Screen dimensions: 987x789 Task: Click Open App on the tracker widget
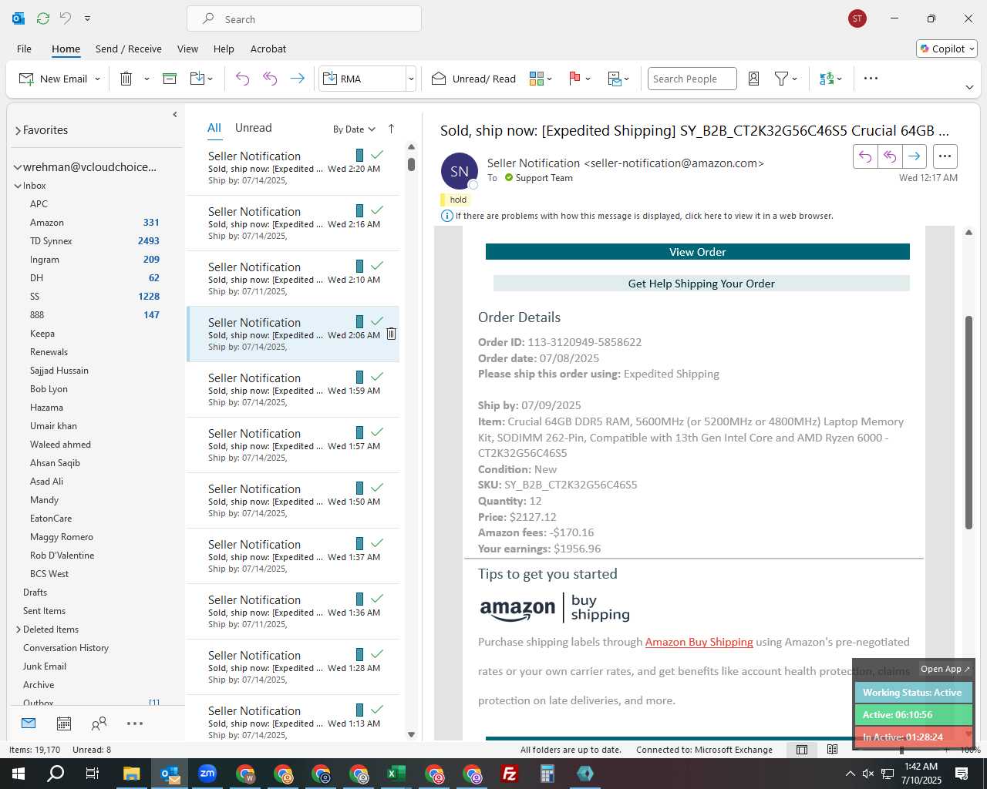tap(945, 669)
